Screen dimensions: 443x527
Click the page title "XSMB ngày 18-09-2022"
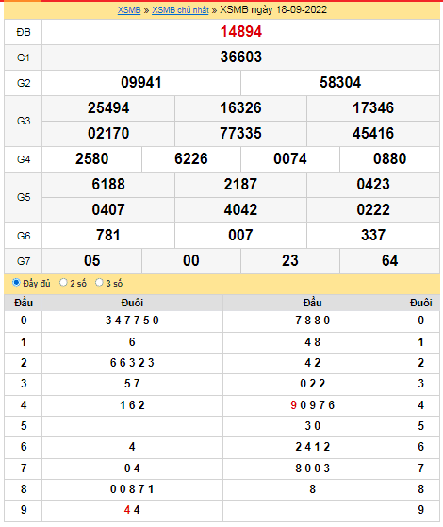click(273, 9)
